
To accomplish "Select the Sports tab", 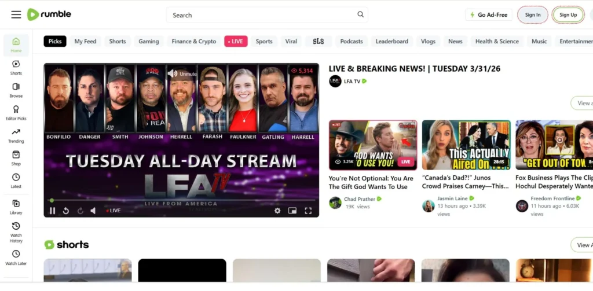I will 264,41.
